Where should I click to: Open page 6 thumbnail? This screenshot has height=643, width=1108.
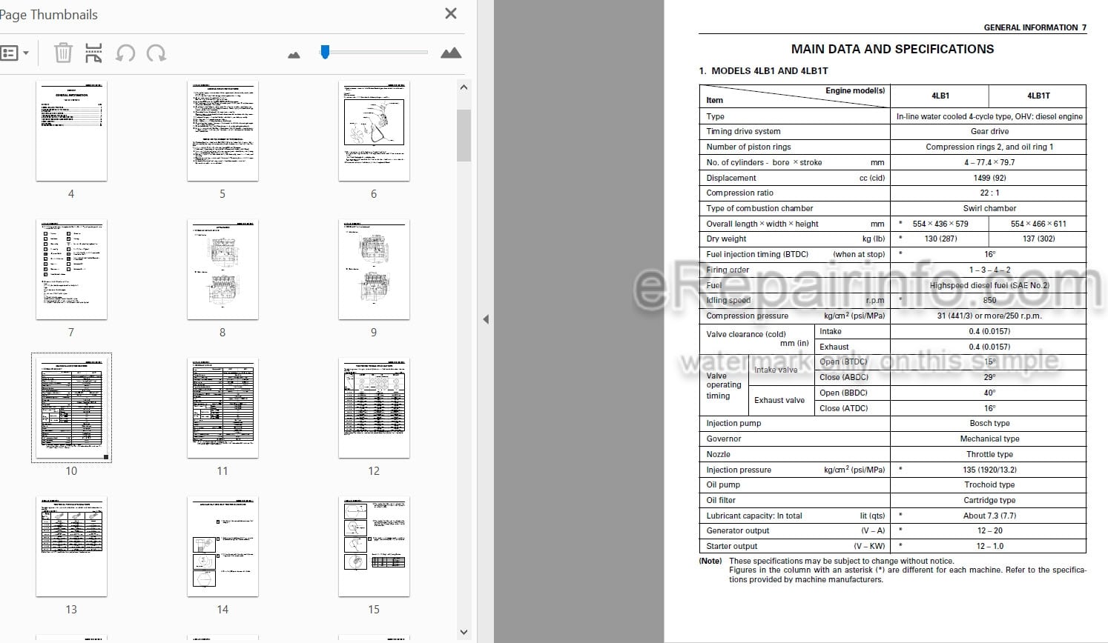tap(374, 131)
